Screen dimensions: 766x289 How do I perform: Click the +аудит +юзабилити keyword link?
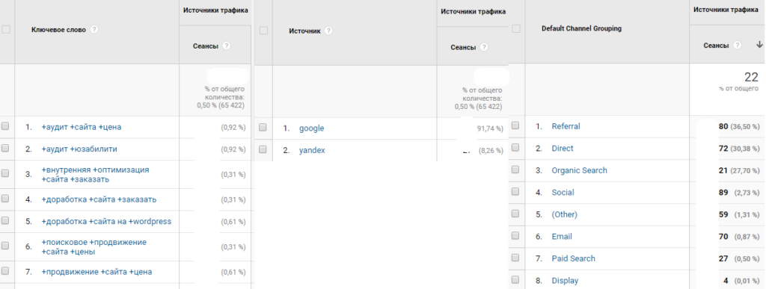click(x=79, y=149)
